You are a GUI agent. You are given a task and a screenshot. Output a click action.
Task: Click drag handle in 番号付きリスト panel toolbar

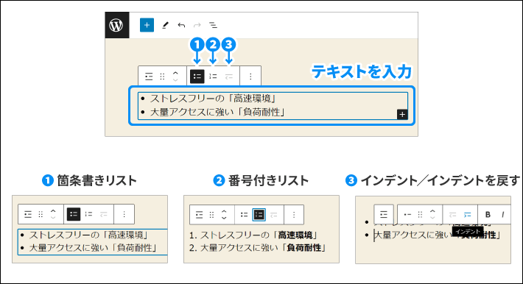[212, 215]
